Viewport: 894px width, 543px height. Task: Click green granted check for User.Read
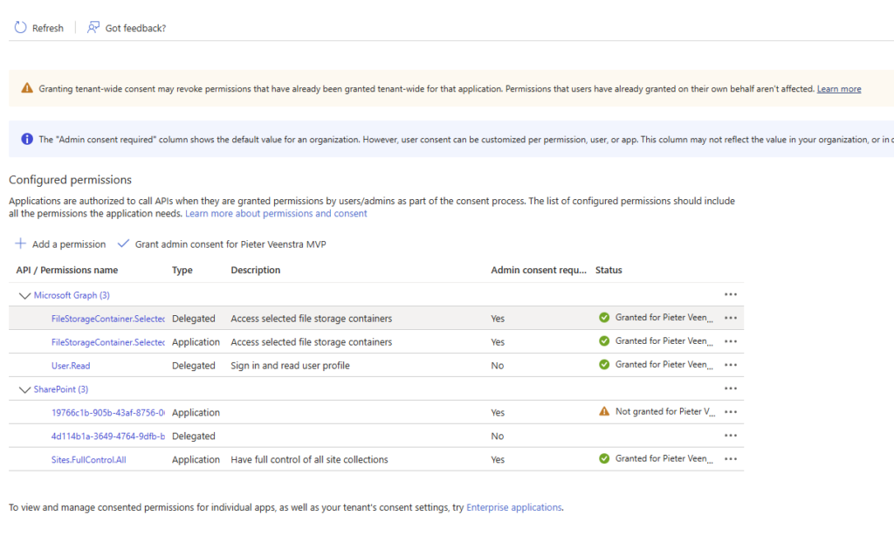[604, 364]
